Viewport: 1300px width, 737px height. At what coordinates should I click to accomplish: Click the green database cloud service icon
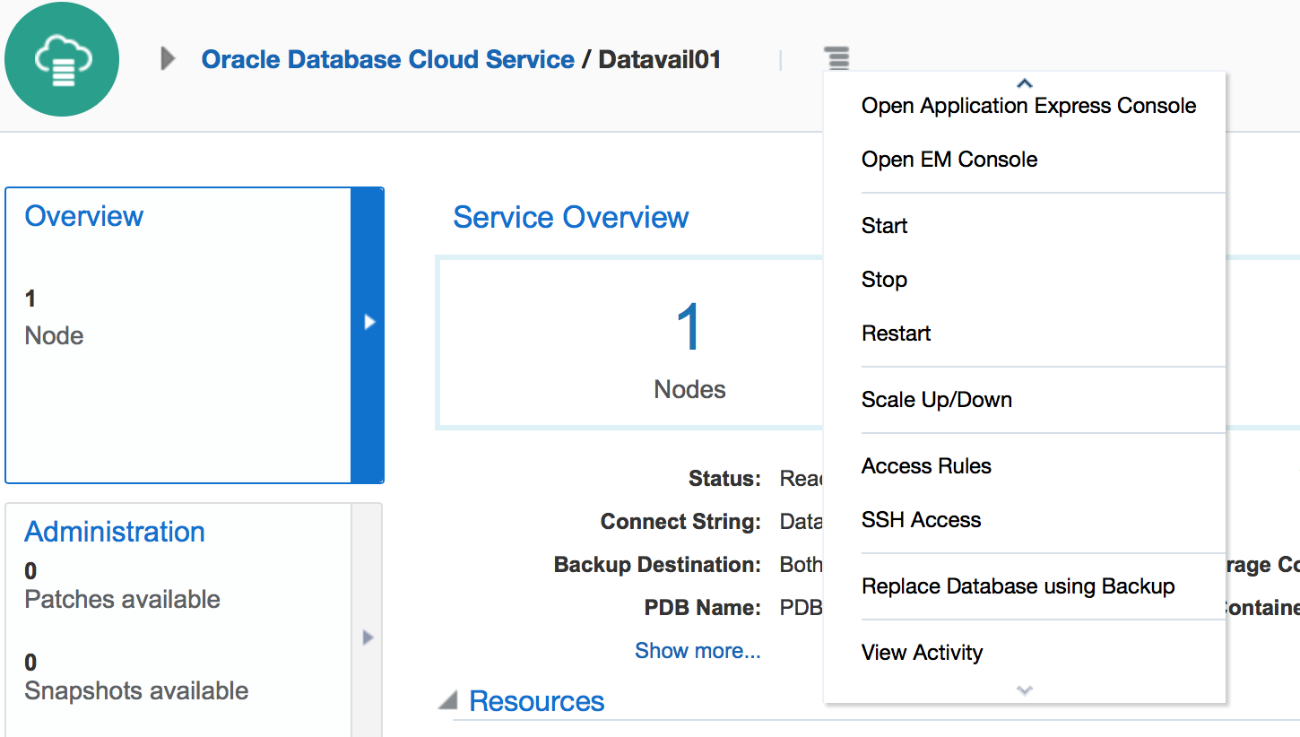(62, 59)
